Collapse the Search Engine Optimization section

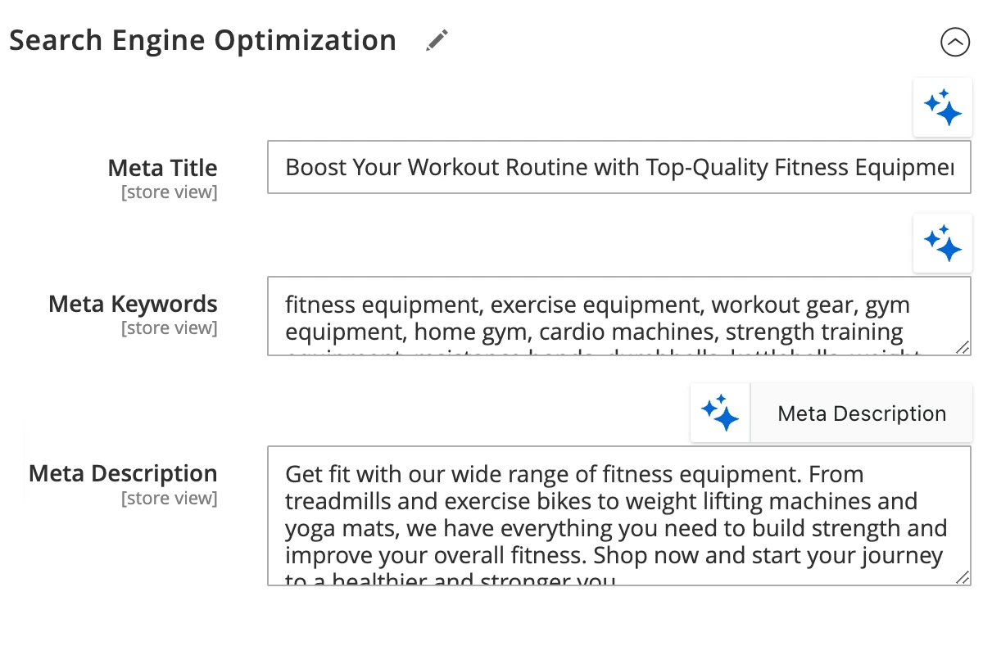coord(955,42)
